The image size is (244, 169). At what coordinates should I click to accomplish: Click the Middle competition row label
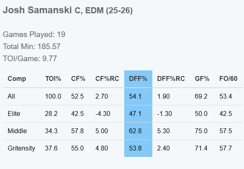point(17,131)
